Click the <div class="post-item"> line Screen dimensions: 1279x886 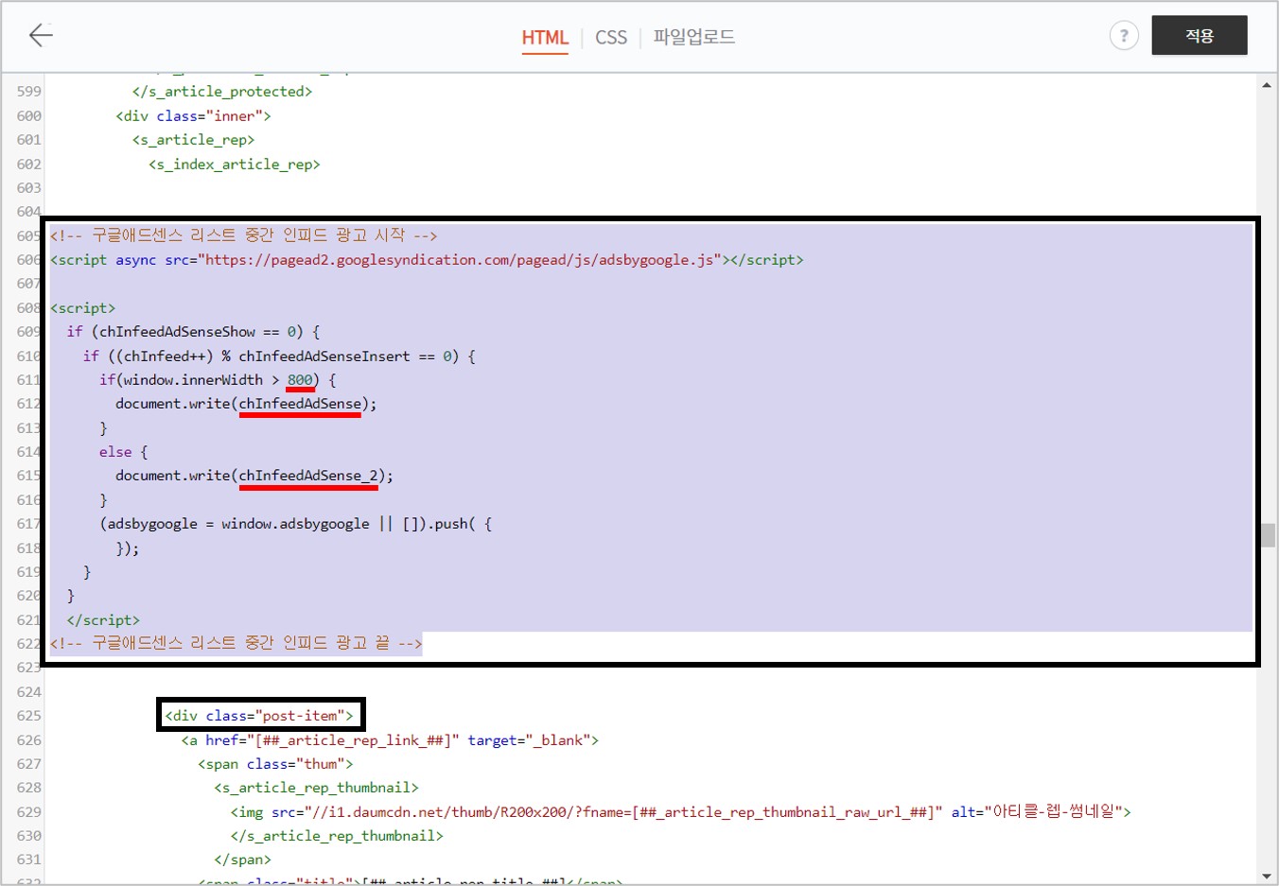tap(259, 716)
